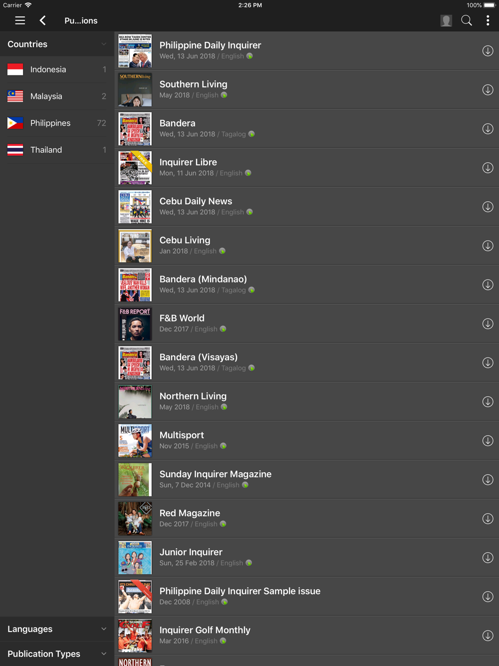Filter by Malaysia country
The width and height of the screenshot is (499, 666).
tap(57, 96)
